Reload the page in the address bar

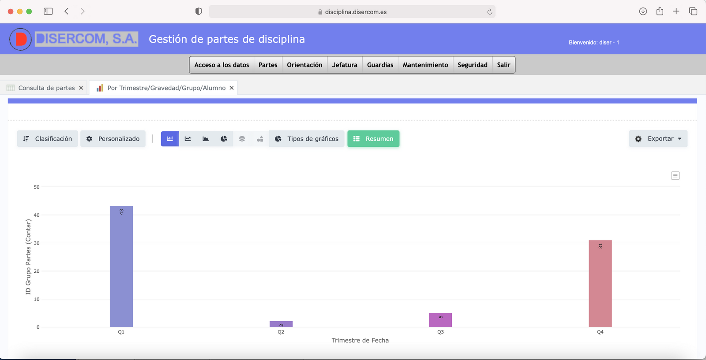(489, 12)
